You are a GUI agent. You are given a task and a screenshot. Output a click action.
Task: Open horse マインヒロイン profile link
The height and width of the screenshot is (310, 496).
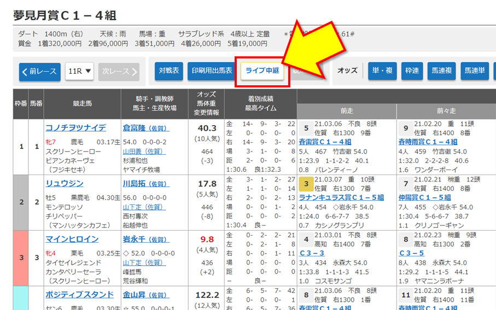72,239
